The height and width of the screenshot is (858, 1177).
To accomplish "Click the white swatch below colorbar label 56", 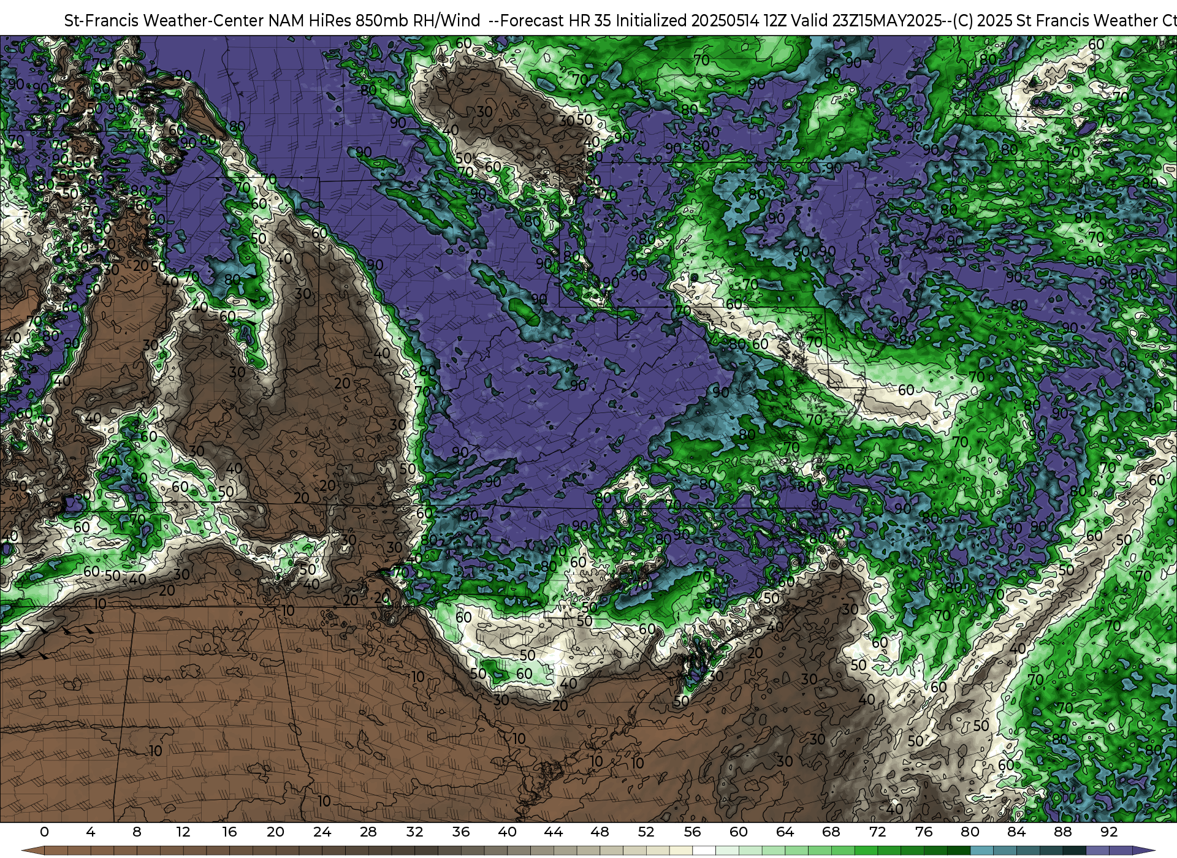I will [x=704, y=851].
